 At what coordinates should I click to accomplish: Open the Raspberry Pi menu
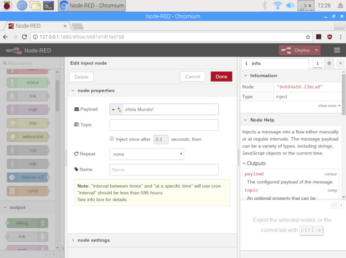click(7, 6)
